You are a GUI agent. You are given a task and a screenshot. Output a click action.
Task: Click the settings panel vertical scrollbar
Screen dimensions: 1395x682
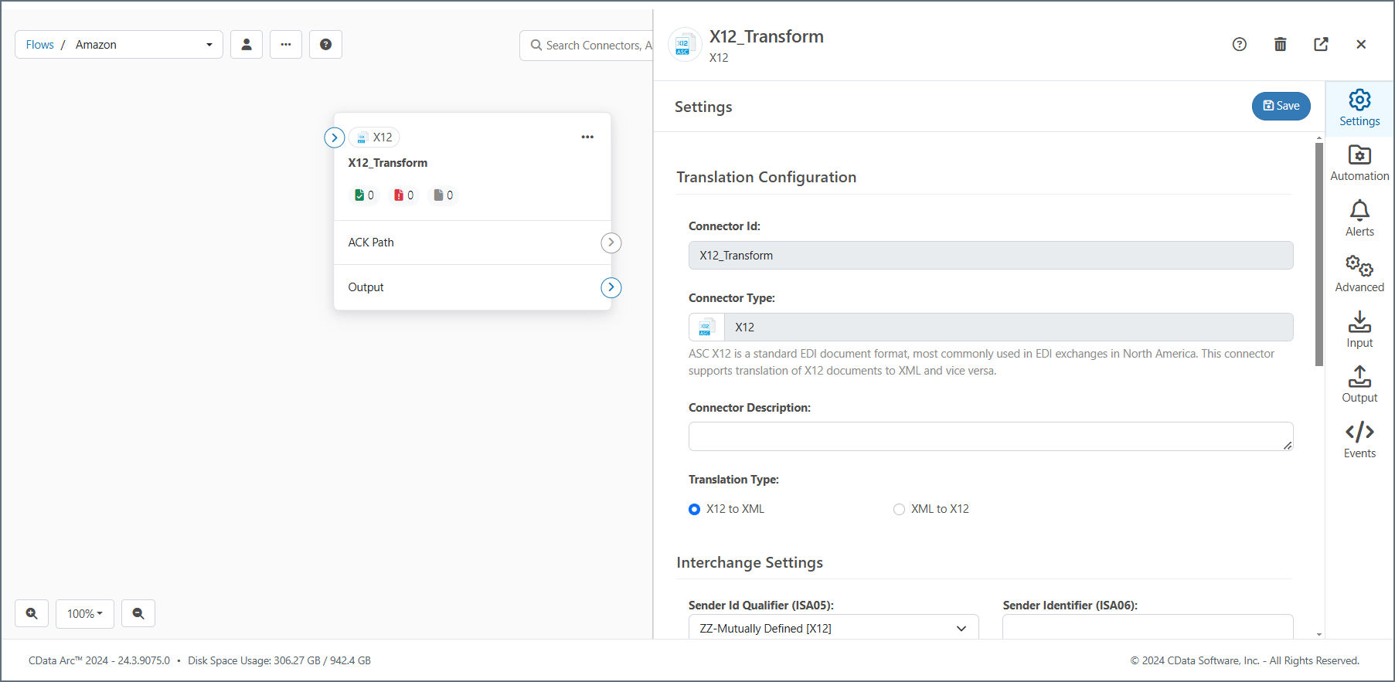tap(1319, 255)
